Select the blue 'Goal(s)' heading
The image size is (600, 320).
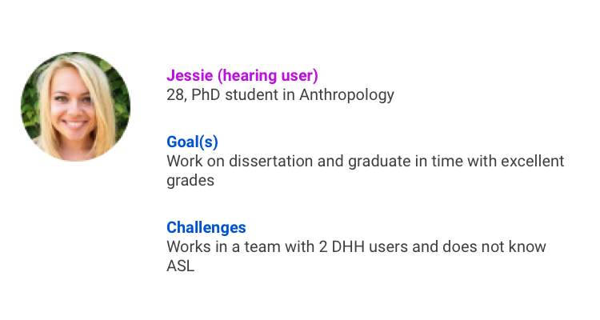pos(192,142)
